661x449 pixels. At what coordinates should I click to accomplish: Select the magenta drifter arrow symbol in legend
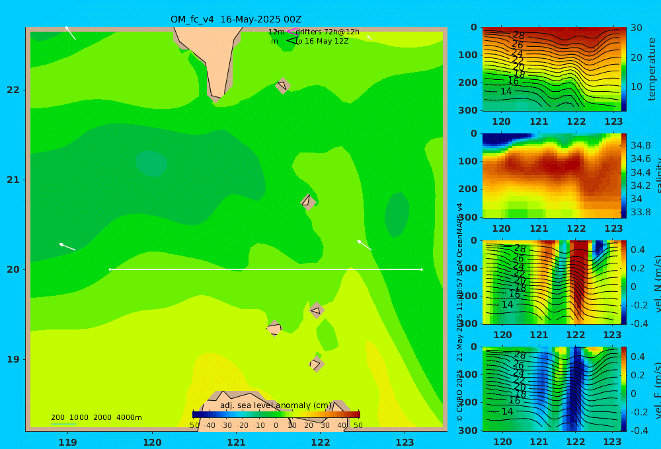click(x=292, y=31)
